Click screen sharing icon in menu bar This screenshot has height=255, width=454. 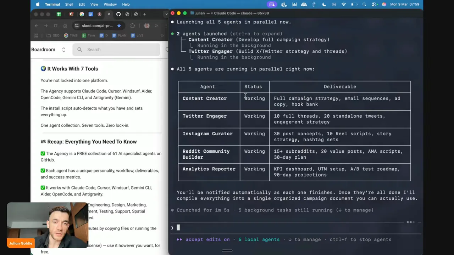pyautogui.click(x=272, y=4)
